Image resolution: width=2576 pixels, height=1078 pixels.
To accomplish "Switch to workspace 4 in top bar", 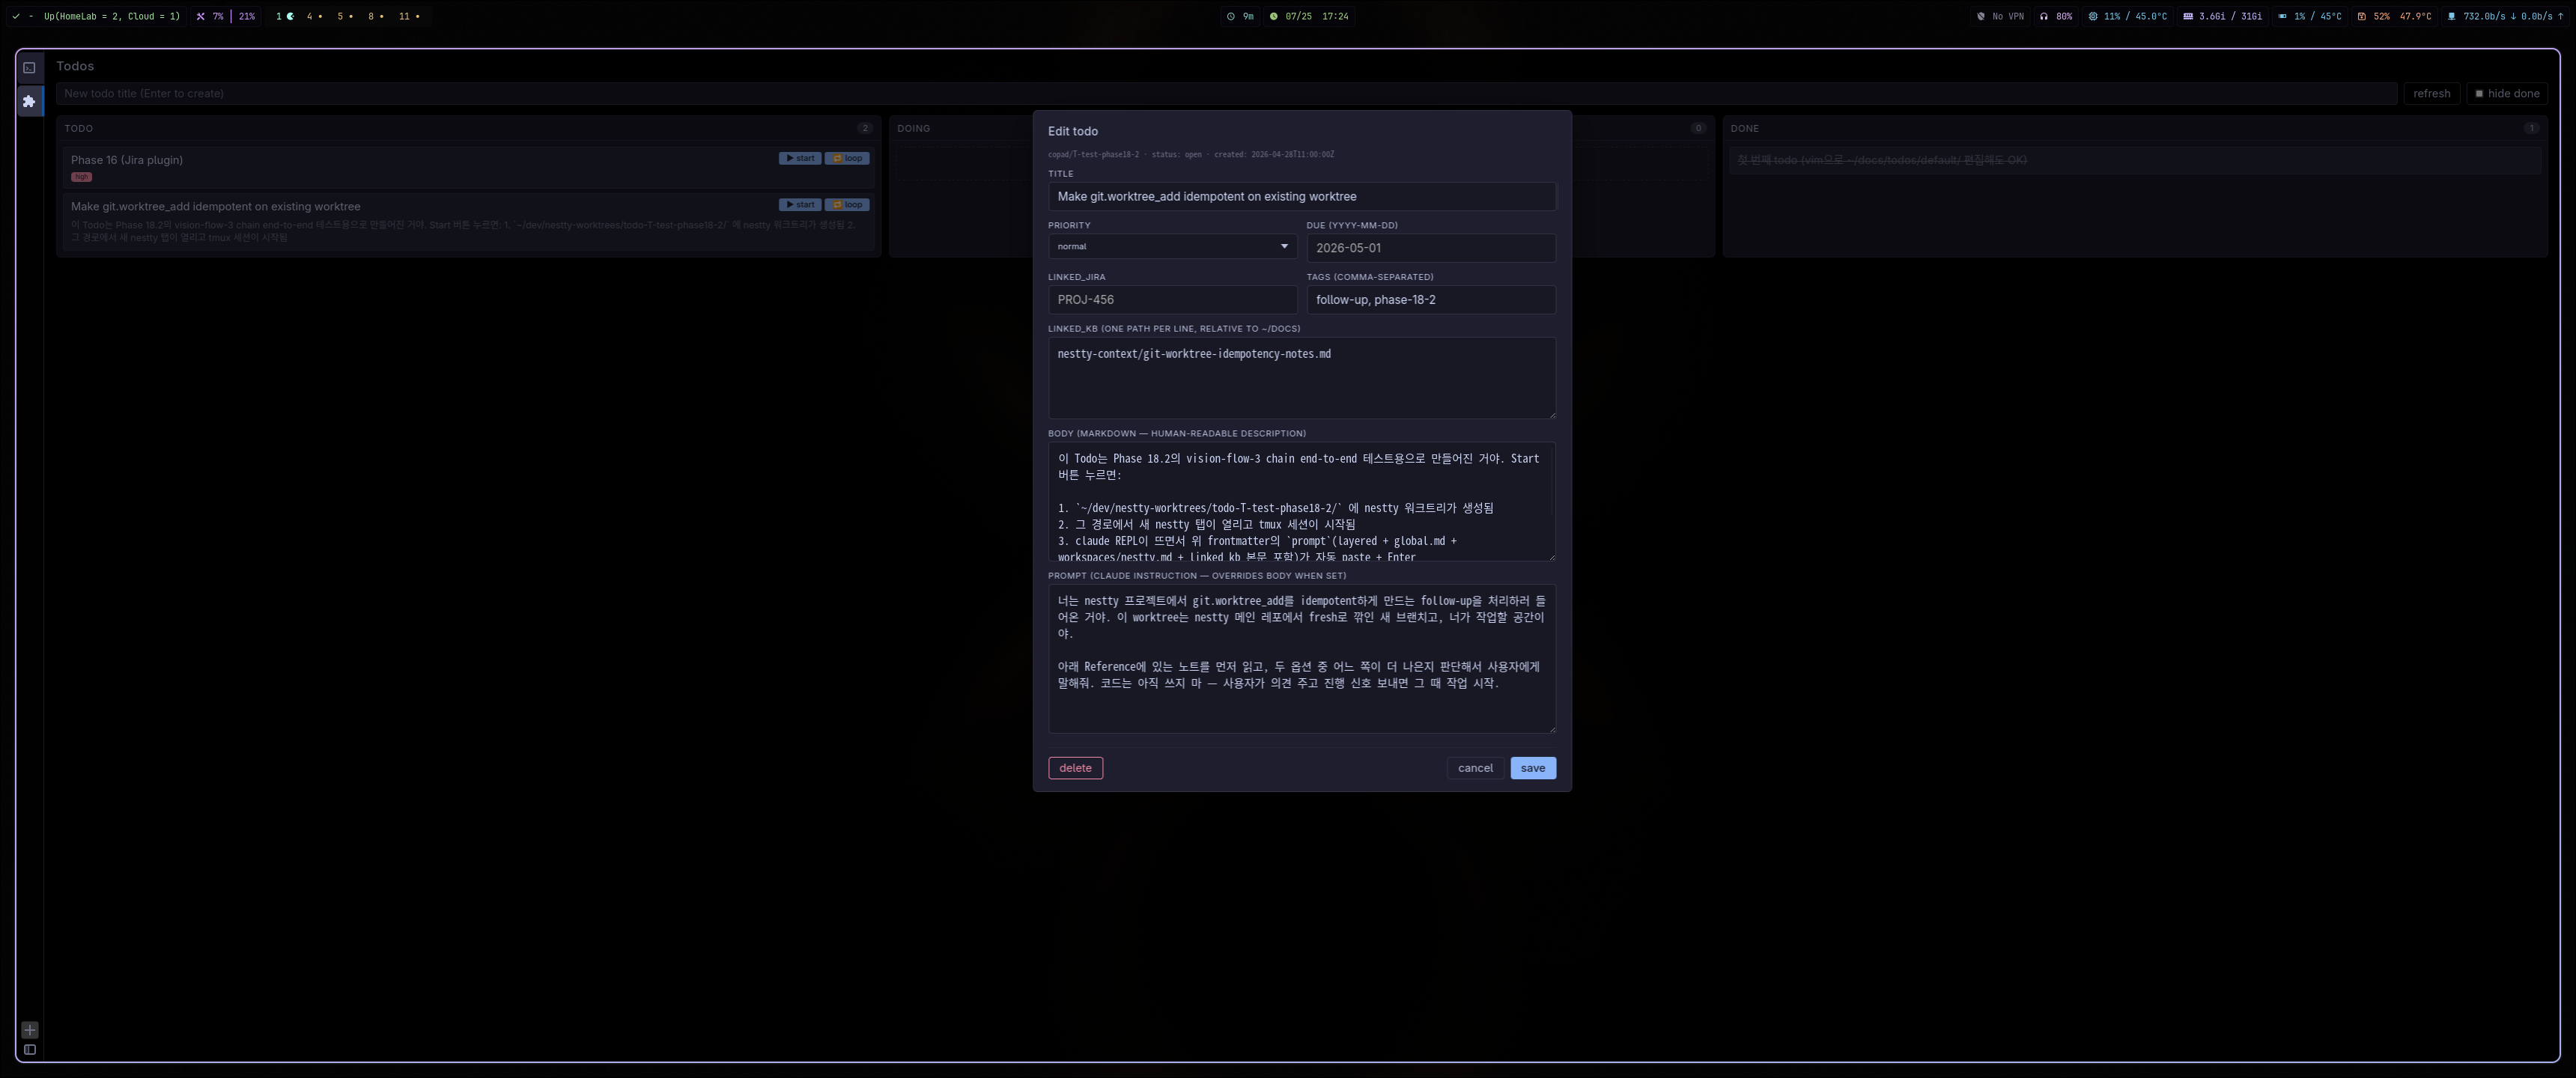I will click(x=314, y=16).
